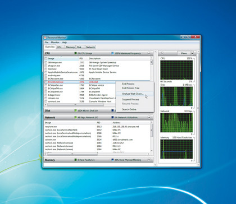Click the green Hard Faults indicator square
Viewport: 236px width, 204px height.
pyautogui.click(x=75, y=160)
